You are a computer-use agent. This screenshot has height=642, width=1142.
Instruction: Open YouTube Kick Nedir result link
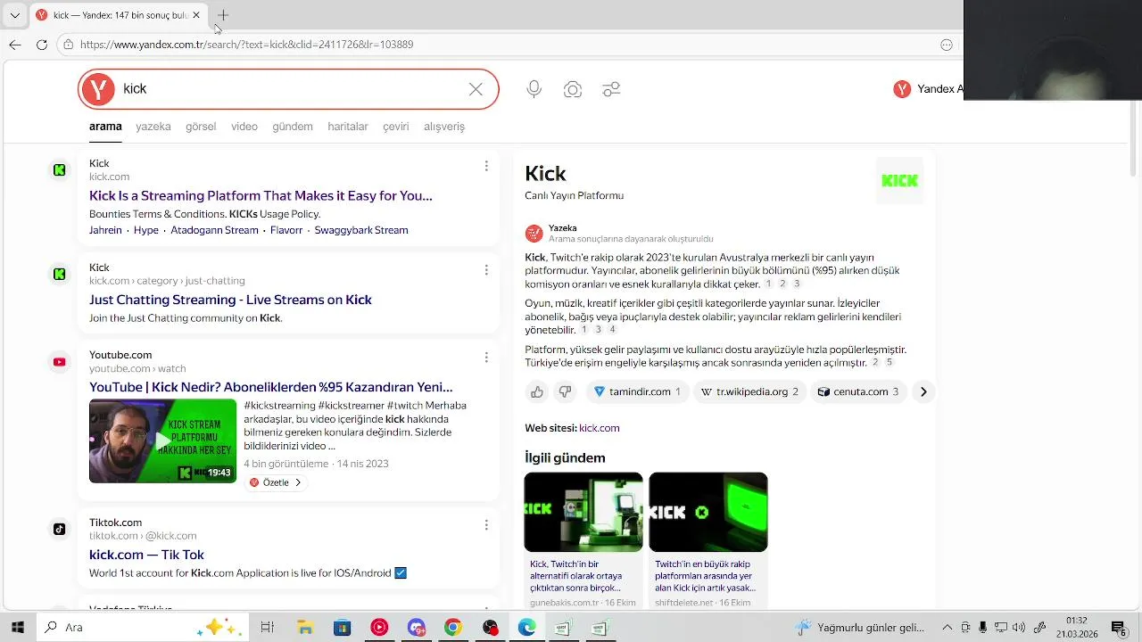click(x=271, y=387)
